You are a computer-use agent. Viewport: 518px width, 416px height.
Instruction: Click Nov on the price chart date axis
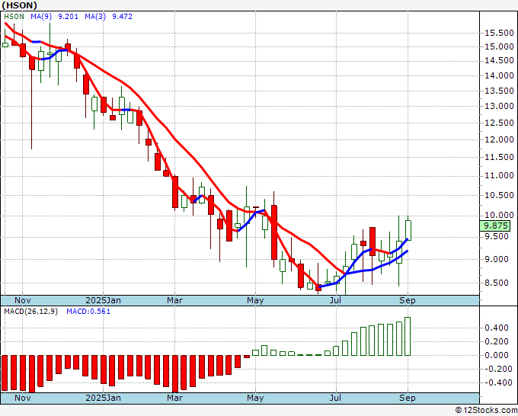pyautogui.click(x=23, y=300)
